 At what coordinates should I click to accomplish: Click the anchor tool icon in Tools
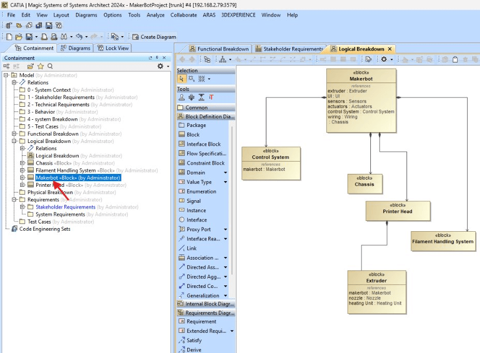click(x=182, y=97)
